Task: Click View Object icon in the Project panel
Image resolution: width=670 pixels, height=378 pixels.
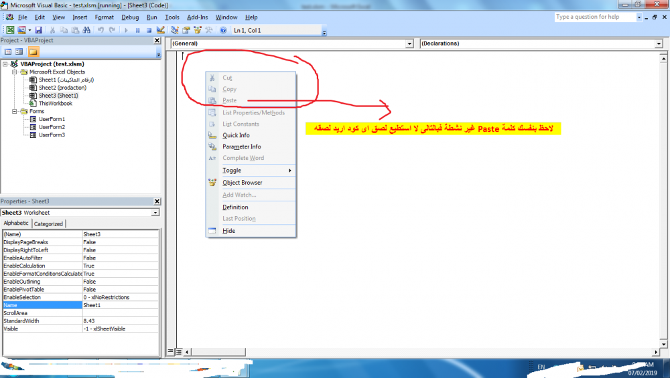Action: (x=19, y=52)
